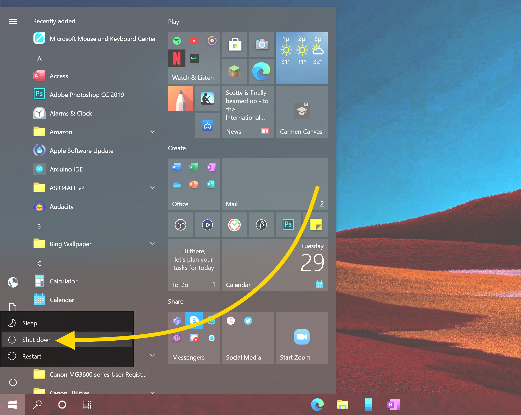Jump to letter A section header

pos(39,59)
